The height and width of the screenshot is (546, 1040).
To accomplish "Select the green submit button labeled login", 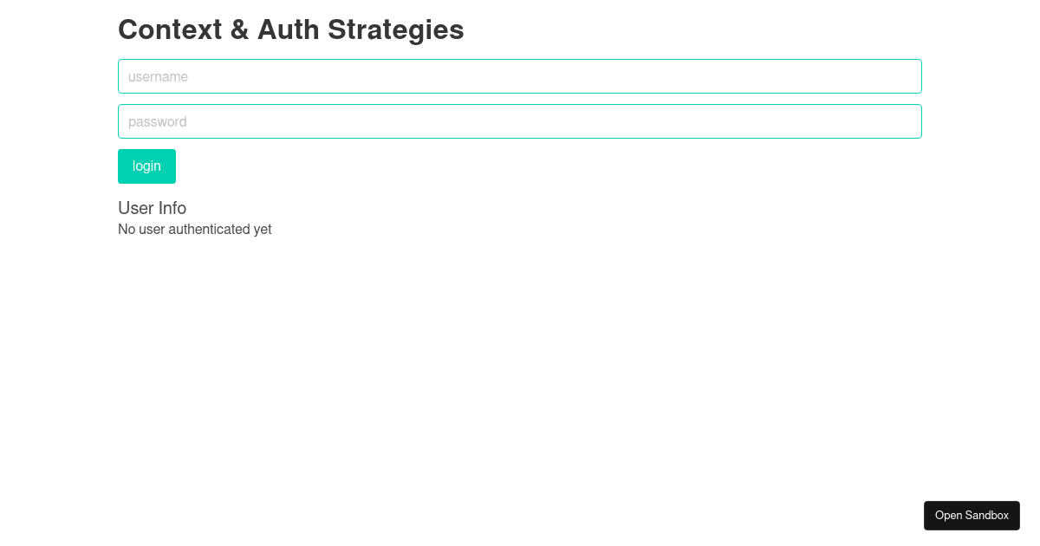I will coord(146,166).
